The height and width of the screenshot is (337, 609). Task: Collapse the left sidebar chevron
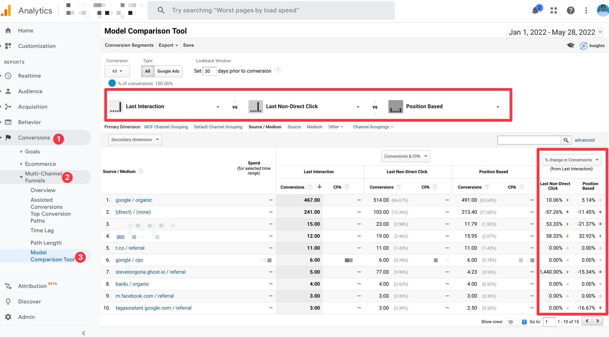pyautogui.click(x=83, y=333)
